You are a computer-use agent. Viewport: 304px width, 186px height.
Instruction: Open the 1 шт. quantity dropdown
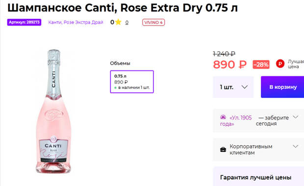(x=233, y=87)
